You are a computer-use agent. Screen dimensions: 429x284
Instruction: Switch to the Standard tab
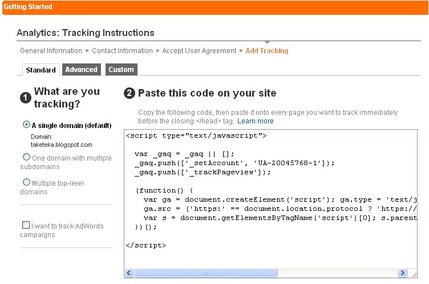coord(41,70)
